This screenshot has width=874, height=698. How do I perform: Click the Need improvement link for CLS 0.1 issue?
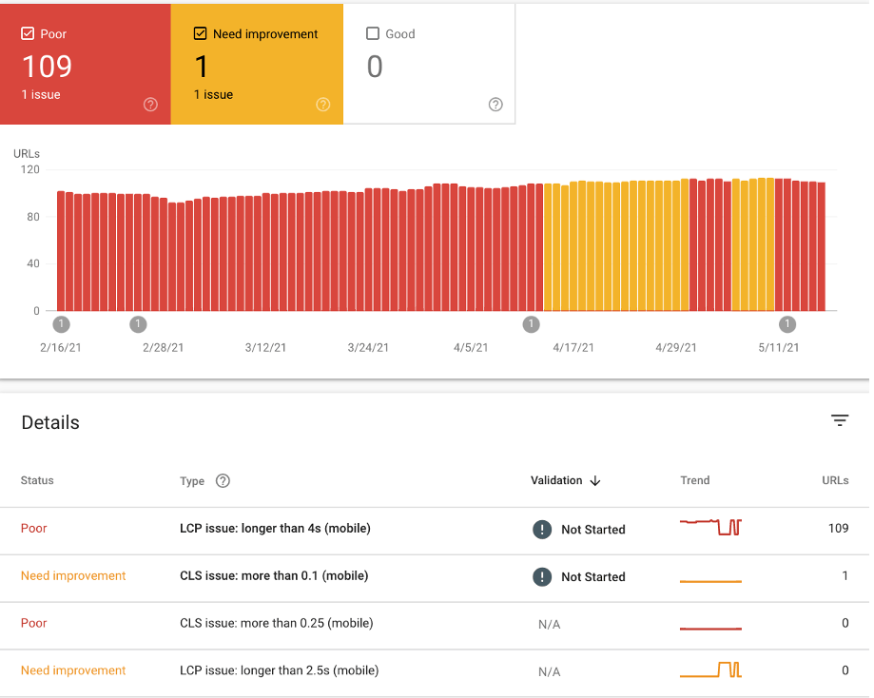point(73,576)
